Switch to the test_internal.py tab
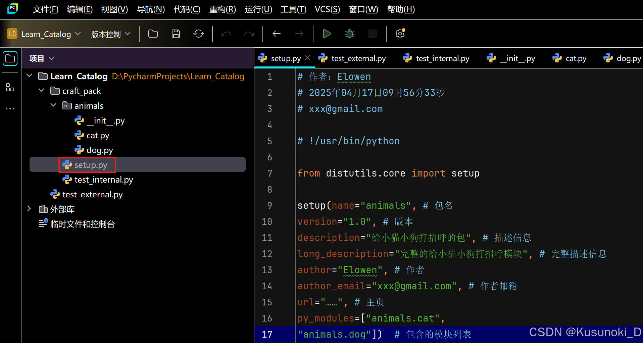 tap(442, 58)
